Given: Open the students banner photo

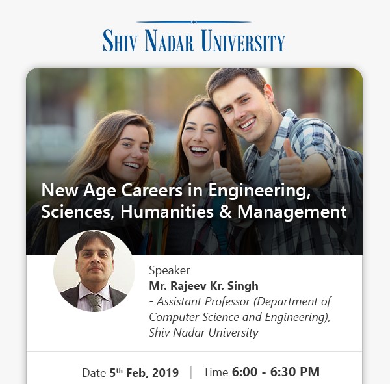Looking at the screenshot, I should tap(194, 161).
